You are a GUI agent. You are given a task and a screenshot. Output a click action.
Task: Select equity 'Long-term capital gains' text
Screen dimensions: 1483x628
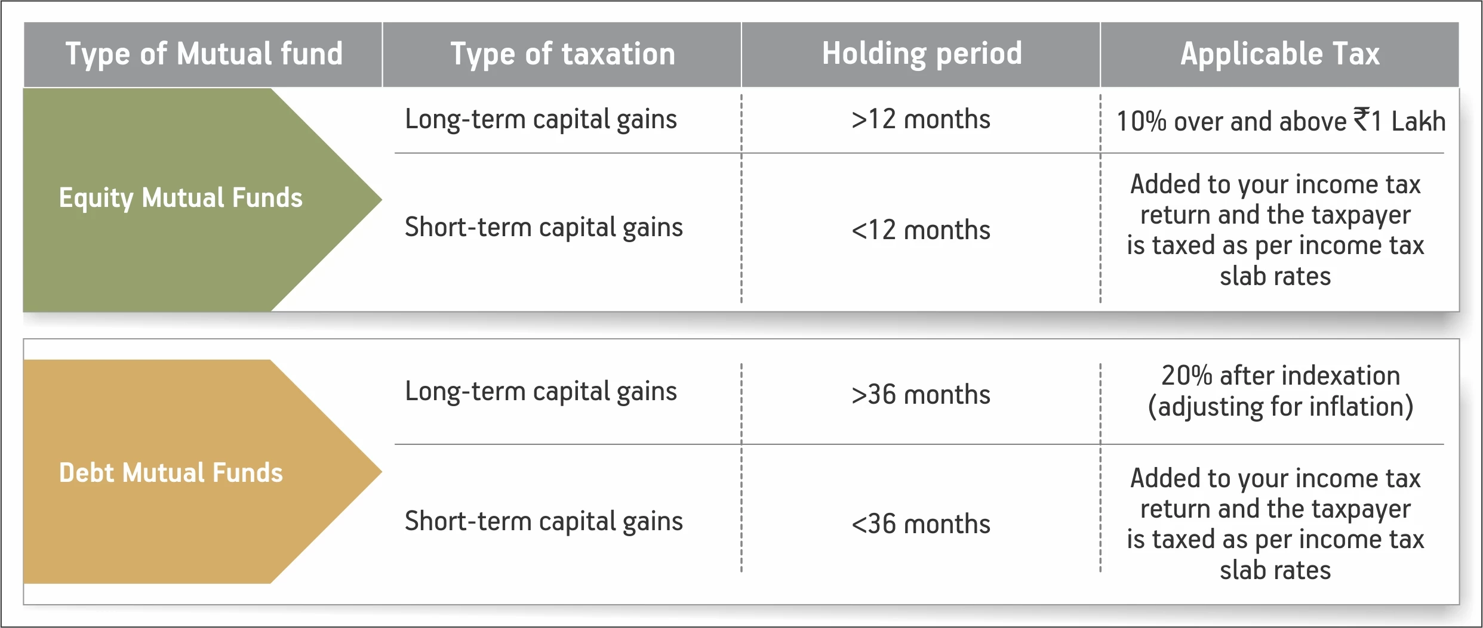(541, 120)
